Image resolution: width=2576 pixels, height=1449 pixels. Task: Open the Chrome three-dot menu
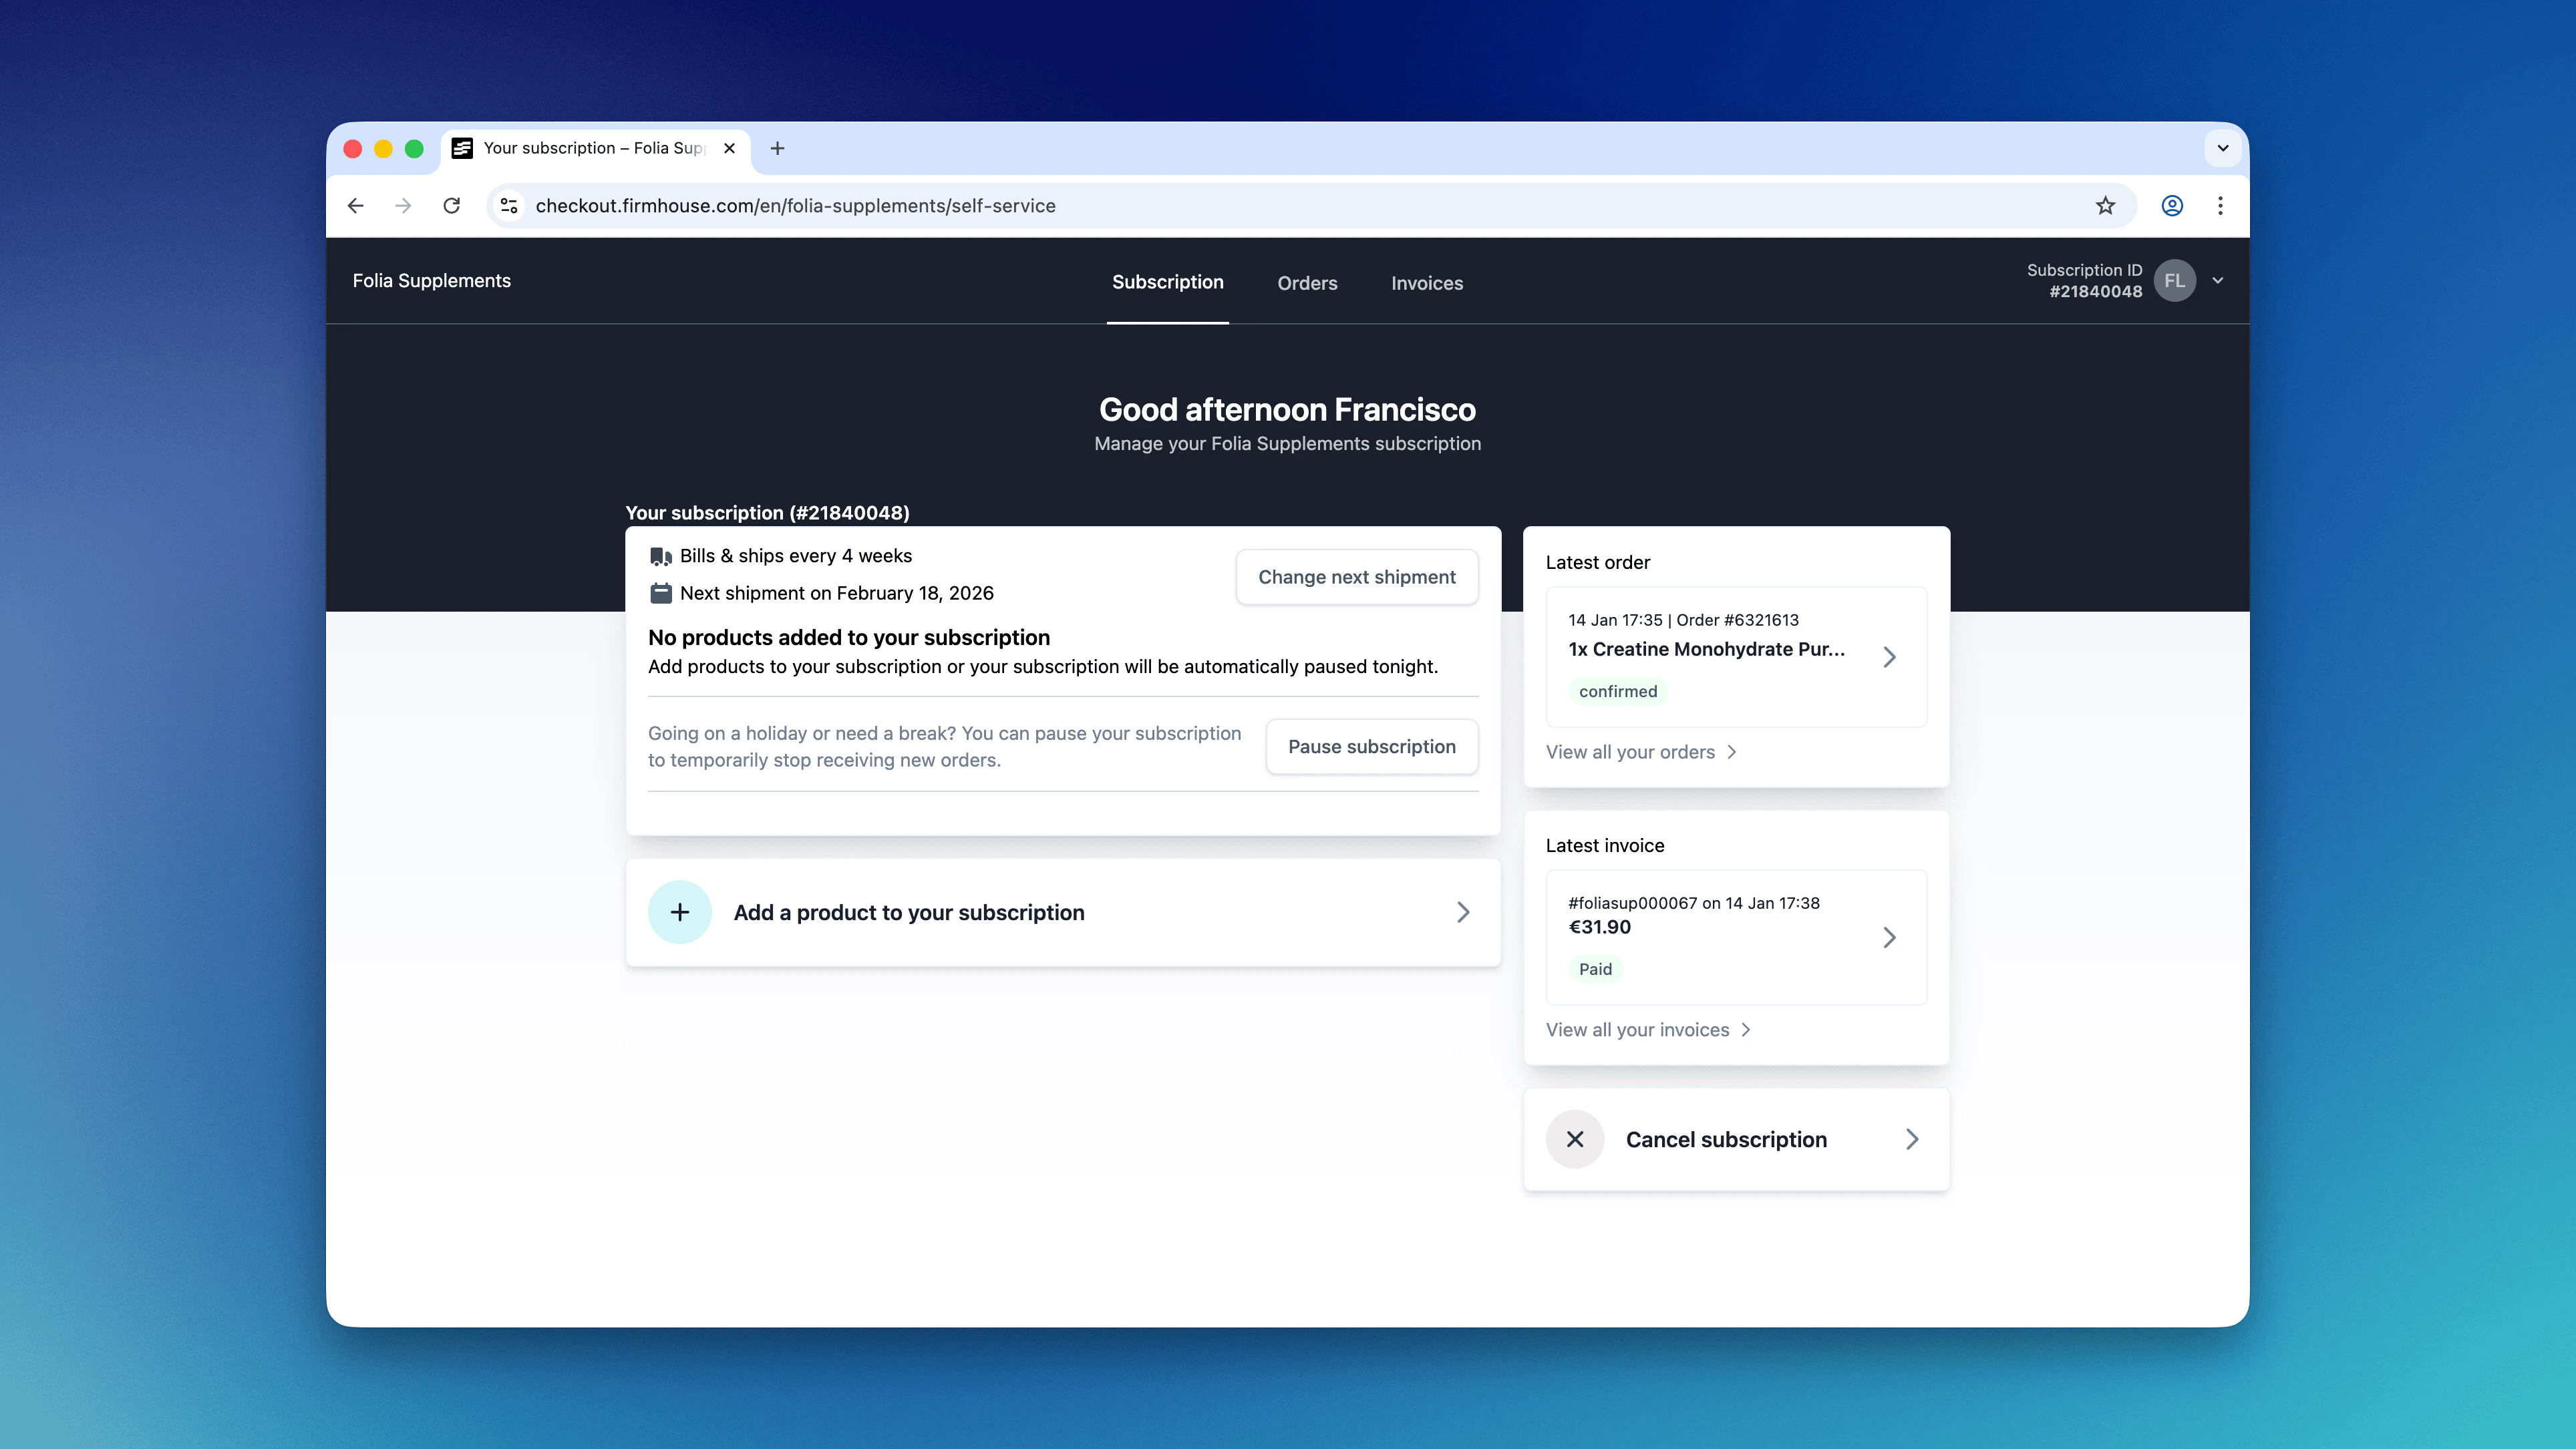(2220, 206)
